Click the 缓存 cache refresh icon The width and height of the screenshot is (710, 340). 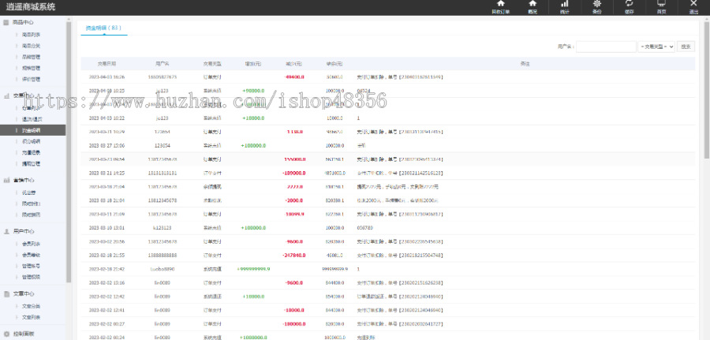(629, 3)
